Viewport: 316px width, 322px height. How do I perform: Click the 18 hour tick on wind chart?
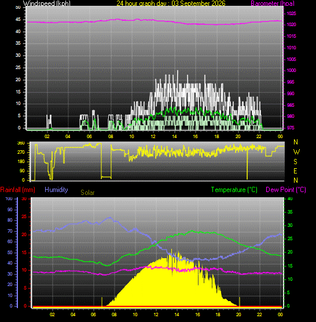216,136
